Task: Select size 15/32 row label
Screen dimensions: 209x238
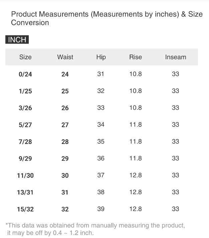Action: (x=25, y=209)
